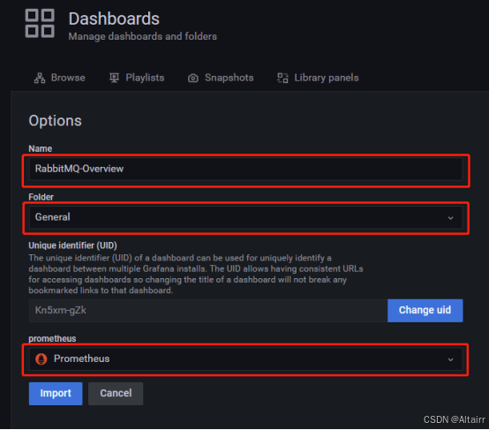Click the Dashboards page title
The image size is (489, 430).
click(114, 19)
